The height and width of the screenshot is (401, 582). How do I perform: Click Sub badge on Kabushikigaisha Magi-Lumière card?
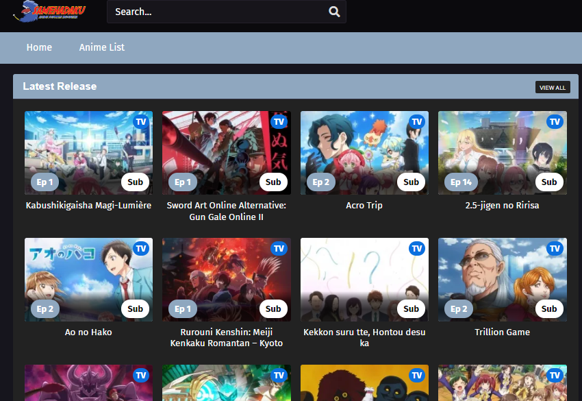pos(135,182)
